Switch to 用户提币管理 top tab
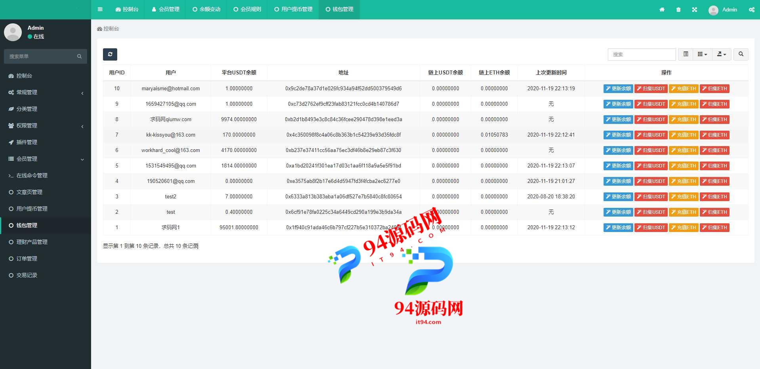The width and height of the screenshot is (760, 369). click(x=293, y=10)
